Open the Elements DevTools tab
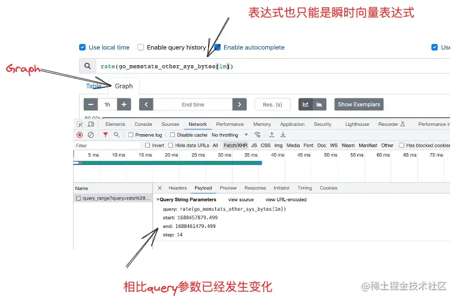This screenshot has height=301, width=456. coord(115,124)
